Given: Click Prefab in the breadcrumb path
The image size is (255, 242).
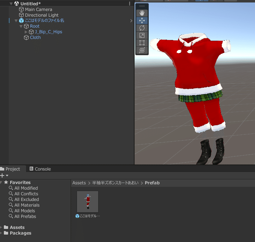Looking at the screenshot, I should (x=152, y=183).
